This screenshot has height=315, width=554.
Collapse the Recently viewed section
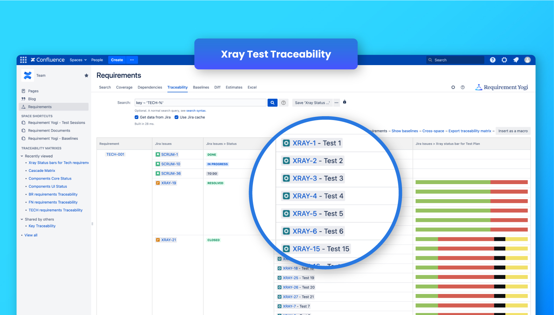tap(22, 156)
